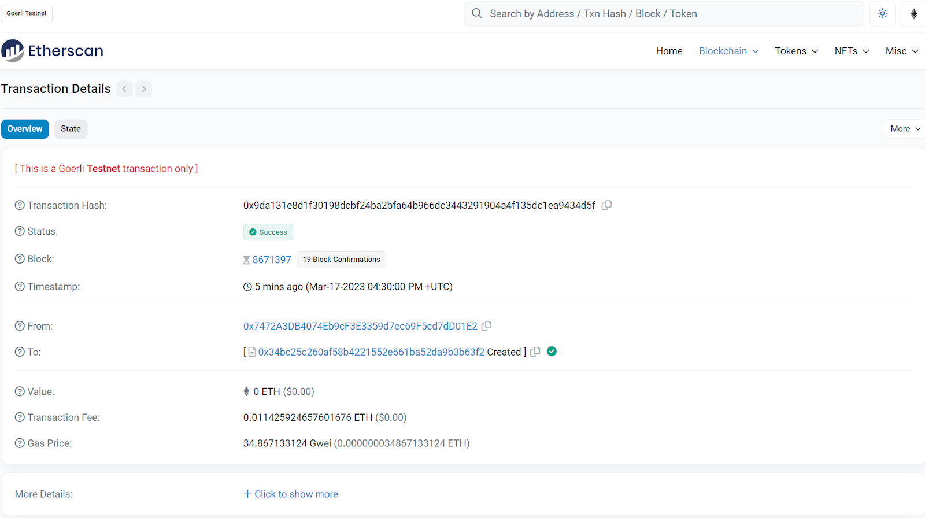Copy the transaction hash
The width and height of the screenshot is (925, 518).
click(x=606, y=205)
